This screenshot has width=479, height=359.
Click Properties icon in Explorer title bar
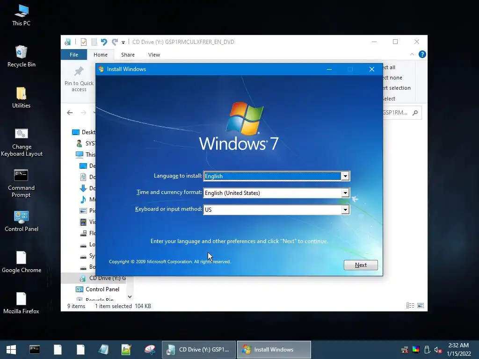(x=83, y=42)
